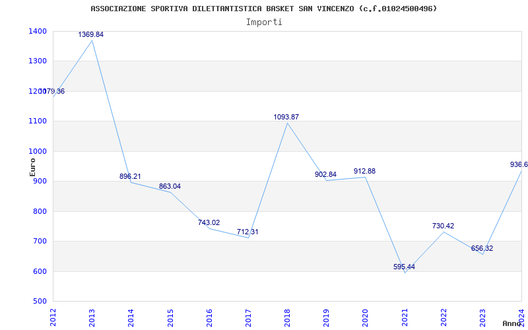This screenshot has height=330, width=528.
Task: Select the 2017 x-axis year label
Action: tap(249, 317)
